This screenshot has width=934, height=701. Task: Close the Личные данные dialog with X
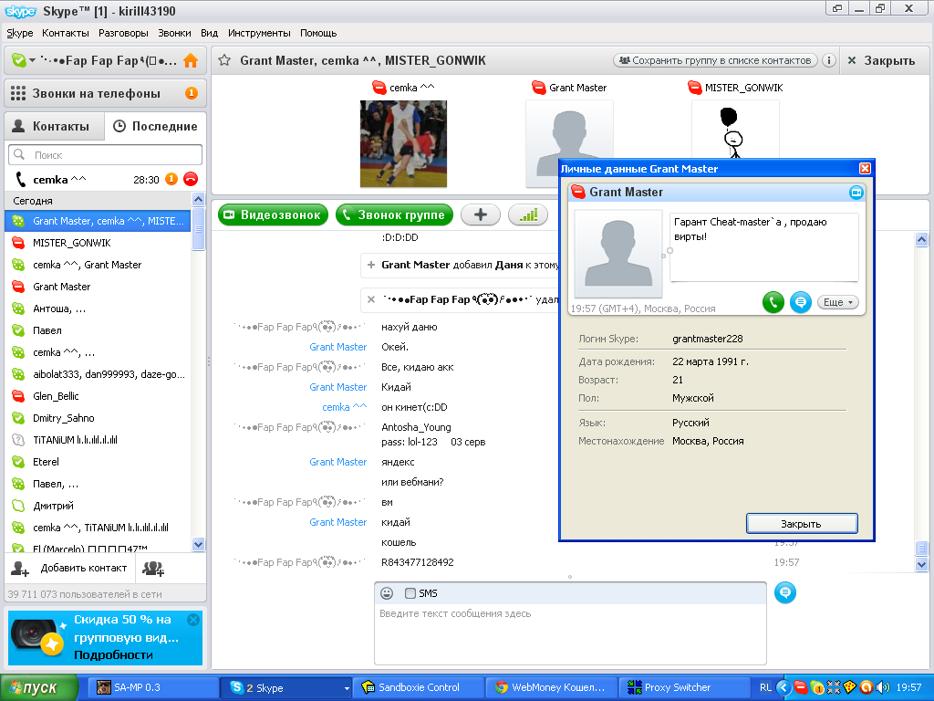(x=865, y=169)
